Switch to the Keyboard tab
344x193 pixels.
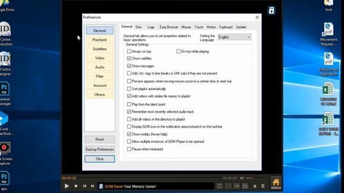point(226,27)
